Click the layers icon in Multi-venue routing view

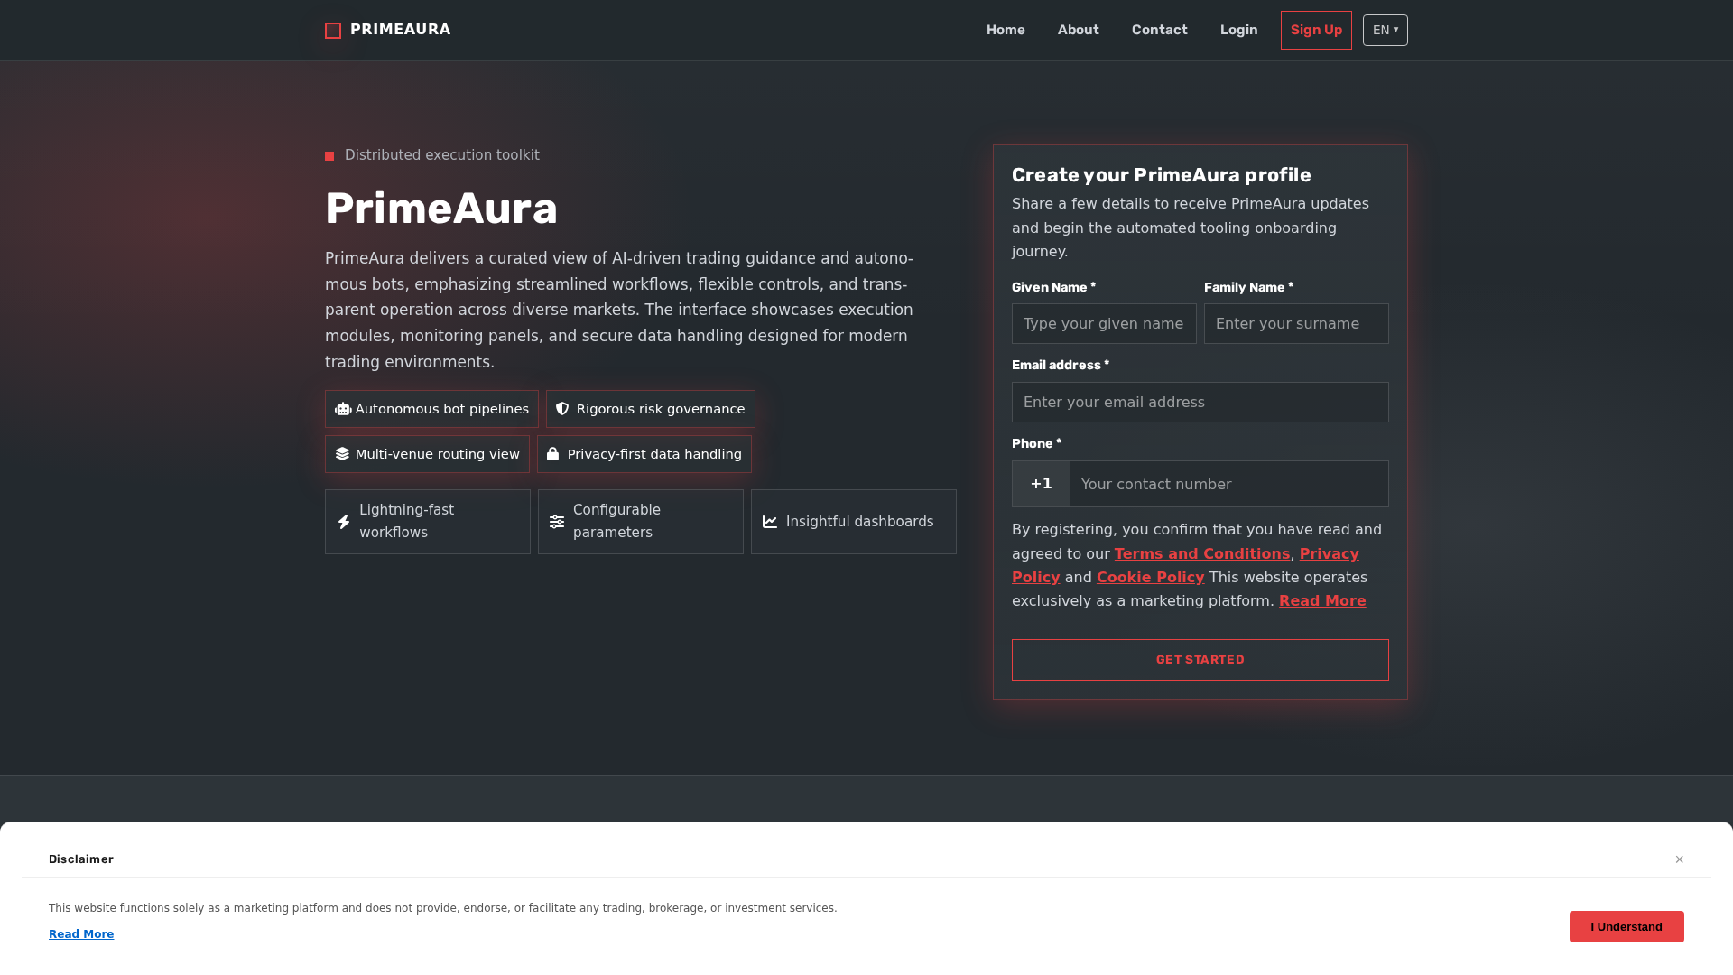coord(342,454)
